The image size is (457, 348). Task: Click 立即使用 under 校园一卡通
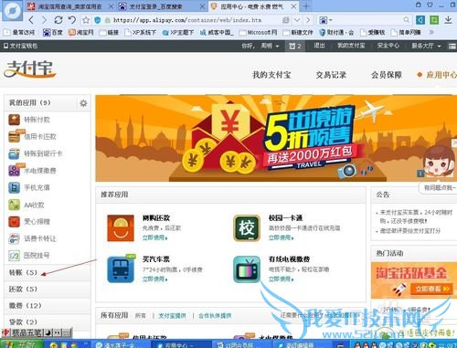pos(281,237)
